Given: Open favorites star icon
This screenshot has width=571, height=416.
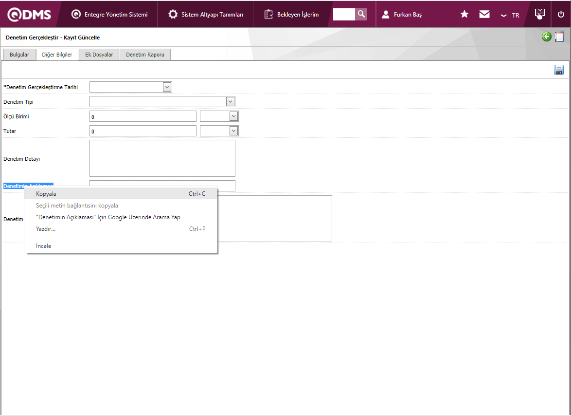Looking at the screenshot, I should 464,15.
